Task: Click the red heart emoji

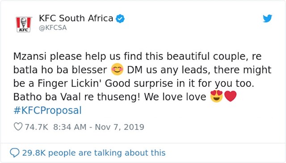Action: pyautogui.click(x=231, y=96)
